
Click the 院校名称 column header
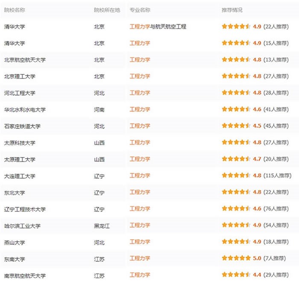(15, 10)
